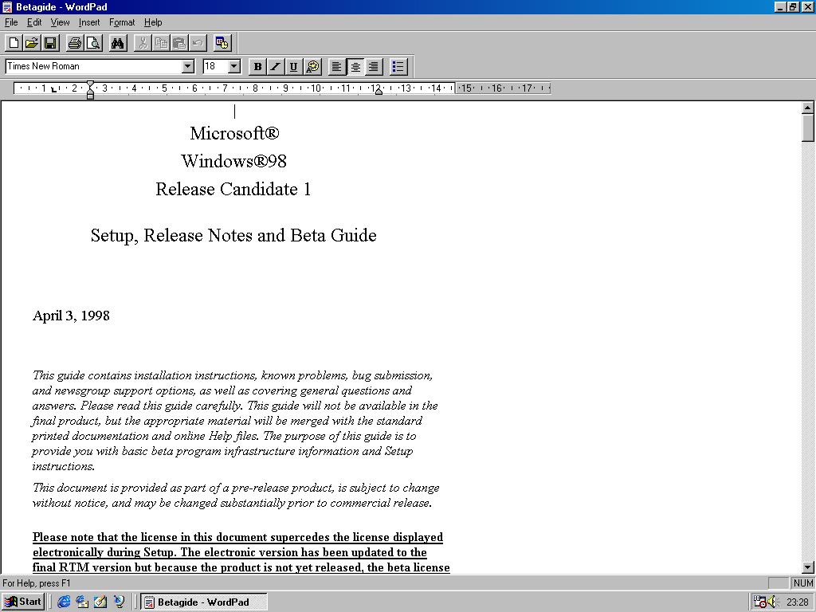The width and height of the screenshot is (816, 612).
Task: Click the Copy icon in toolbar
Action: click(x=161, y=43)
